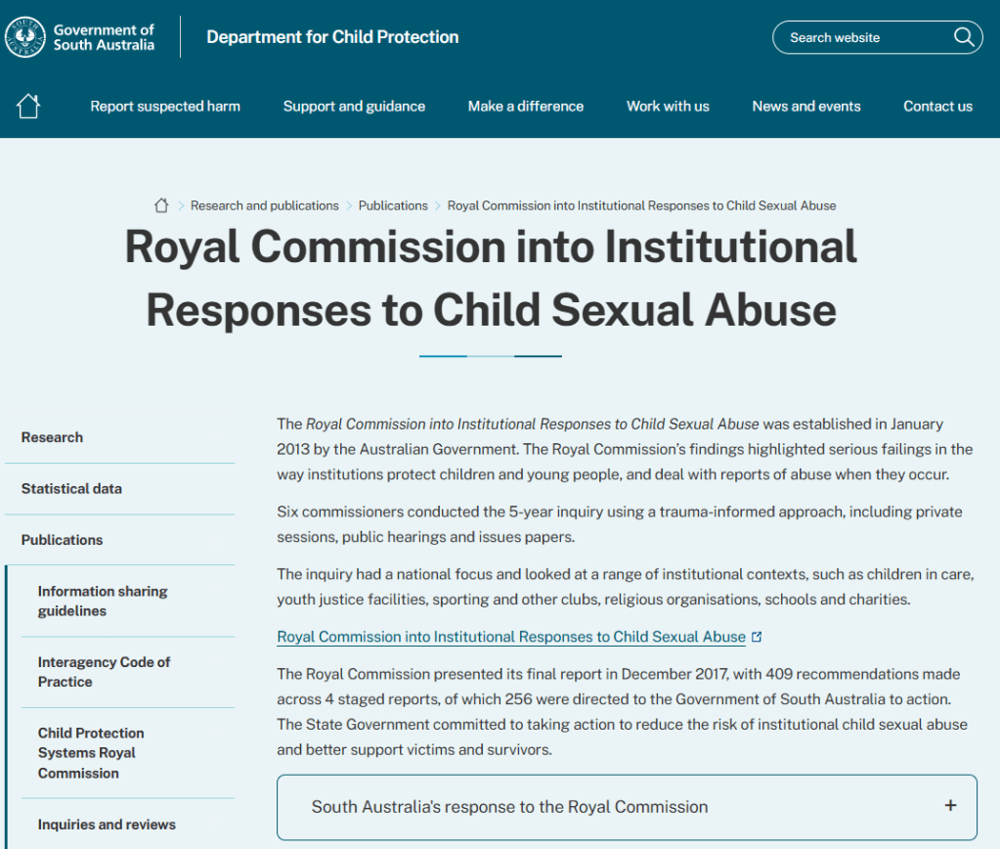
Task: Click the search magnifier icon
Action: (x=964, y=37)
